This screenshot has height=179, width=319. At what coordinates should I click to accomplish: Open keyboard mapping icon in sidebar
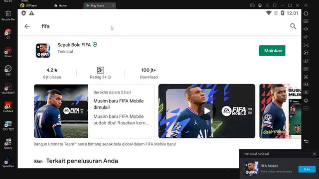[306, 21]
